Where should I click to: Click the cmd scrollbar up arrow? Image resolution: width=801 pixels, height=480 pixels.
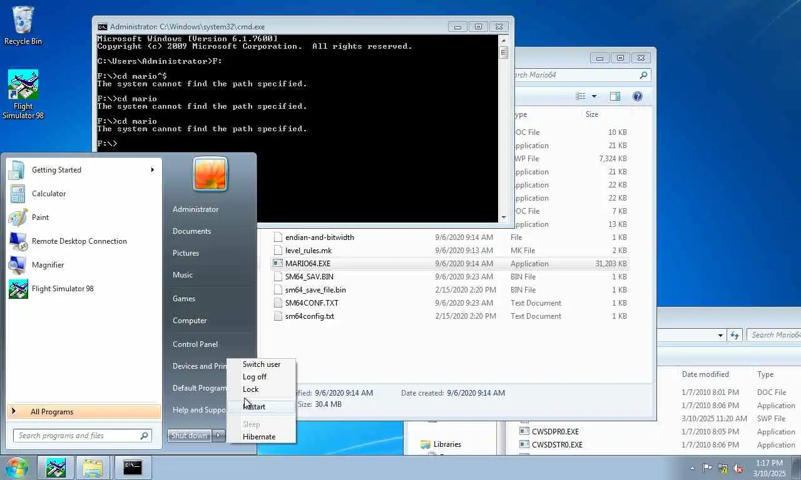tap(504, 39)
